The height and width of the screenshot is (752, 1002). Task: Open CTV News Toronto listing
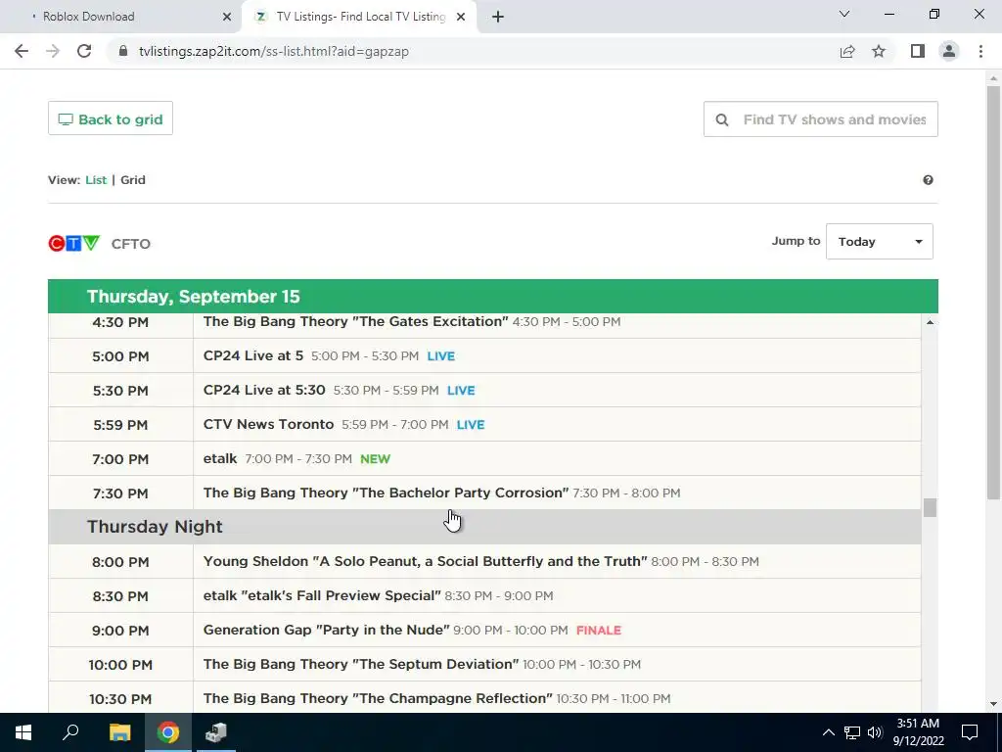coord(268,424)
